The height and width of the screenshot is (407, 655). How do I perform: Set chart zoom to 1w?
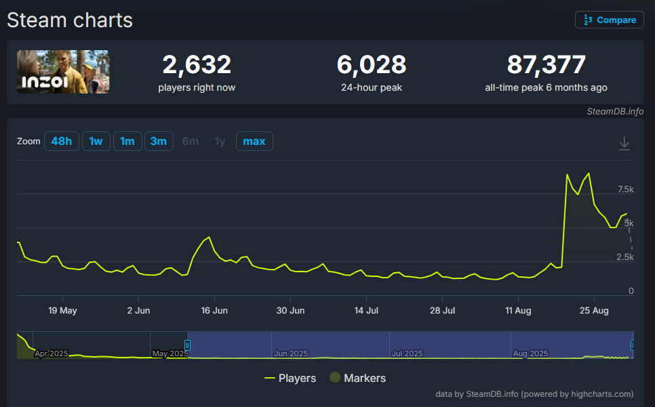tap(96, 142)
